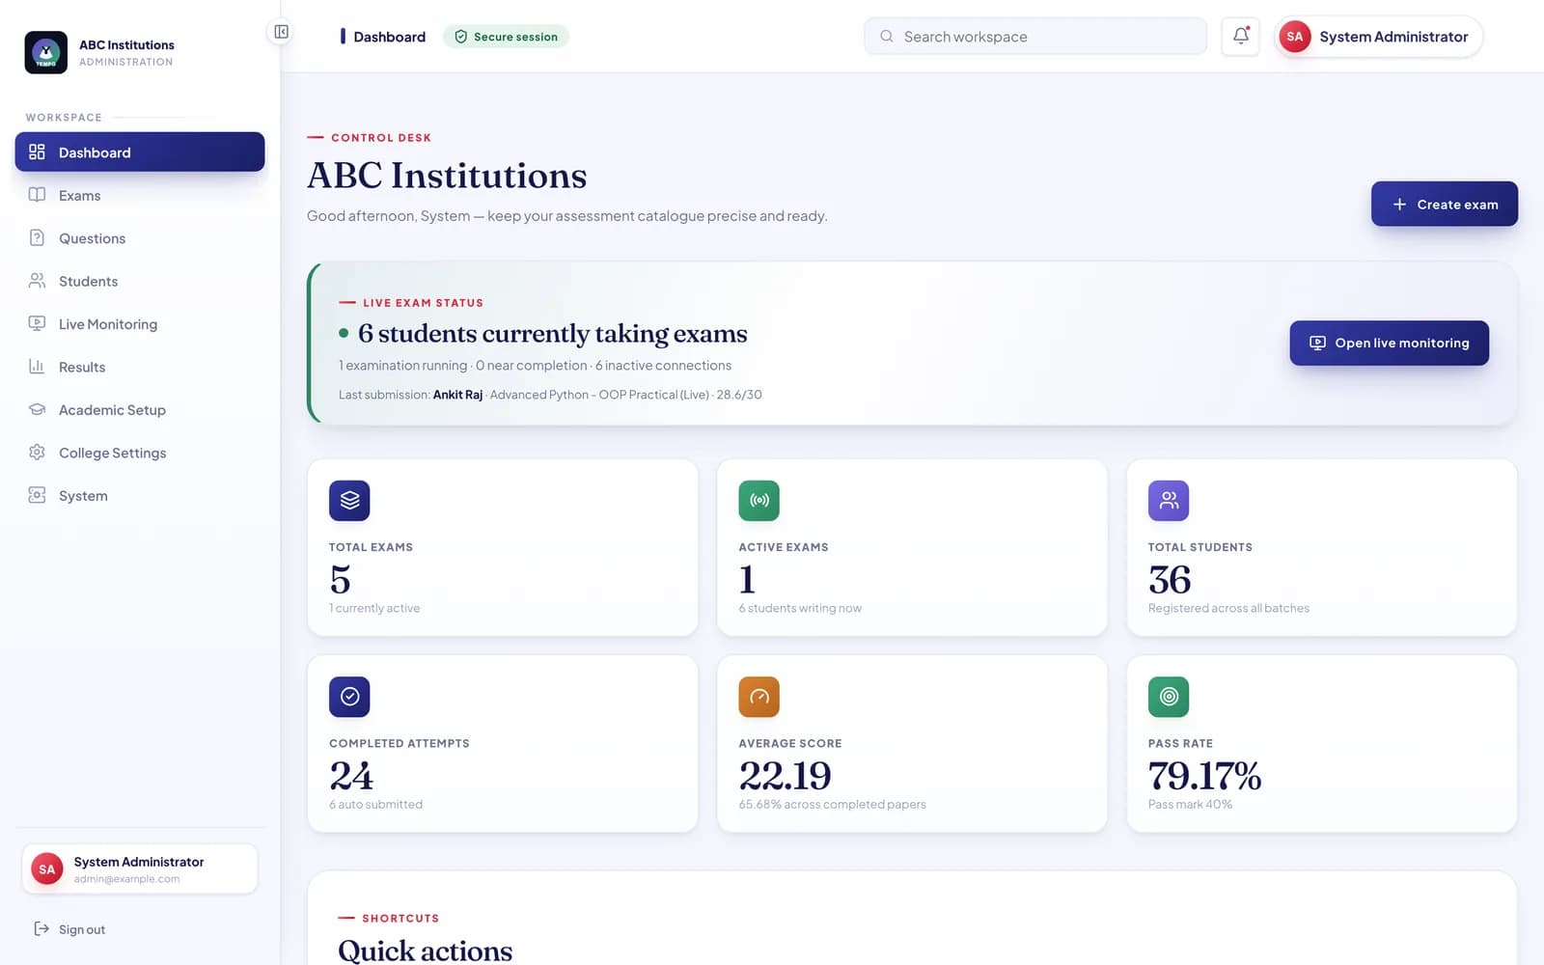
Task: Click the Completed Attempts checkmark icon
Action: click(x=349, y=697)
